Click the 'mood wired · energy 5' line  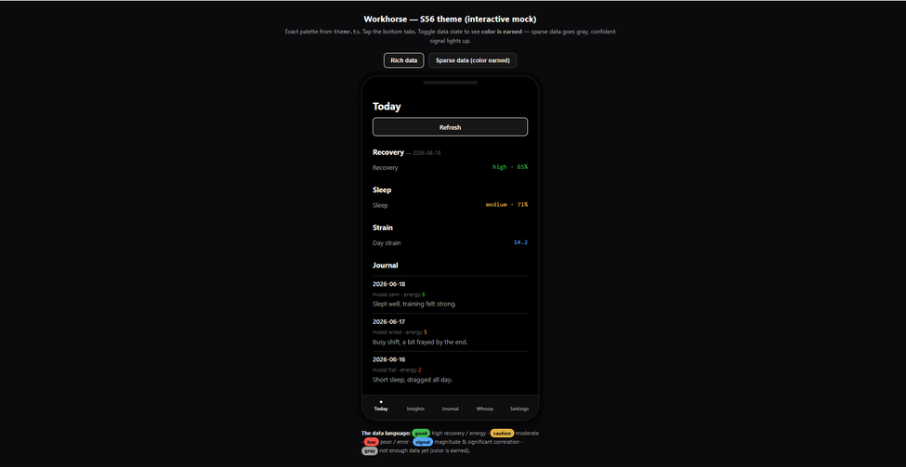[400, 332]
